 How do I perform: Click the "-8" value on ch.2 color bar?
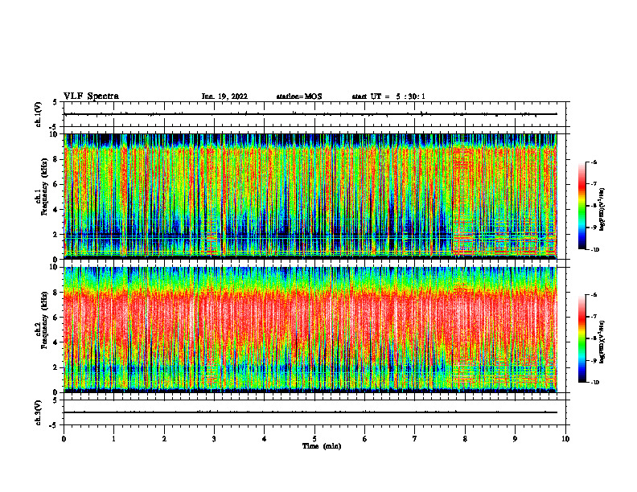pos(594,339)
